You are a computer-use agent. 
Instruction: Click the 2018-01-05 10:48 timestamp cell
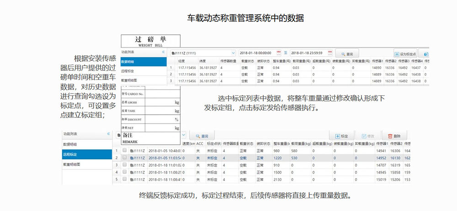165,151
